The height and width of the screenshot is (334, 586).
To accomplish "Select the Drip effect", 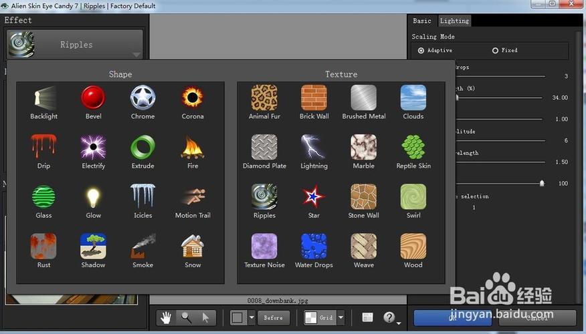I will coord(43,152).
